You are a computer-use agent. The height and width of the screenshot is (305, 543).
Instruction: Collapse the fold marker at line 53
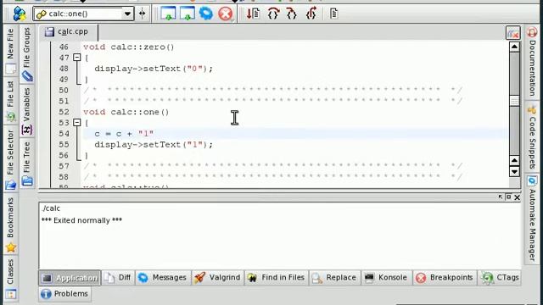tap(77, 122)
